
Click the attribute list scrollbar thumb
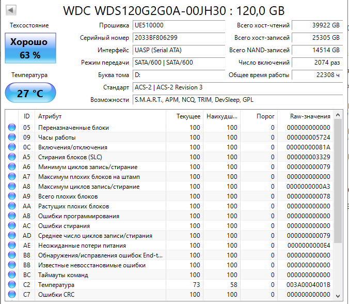pyautogui.click(x=338, y=181)
